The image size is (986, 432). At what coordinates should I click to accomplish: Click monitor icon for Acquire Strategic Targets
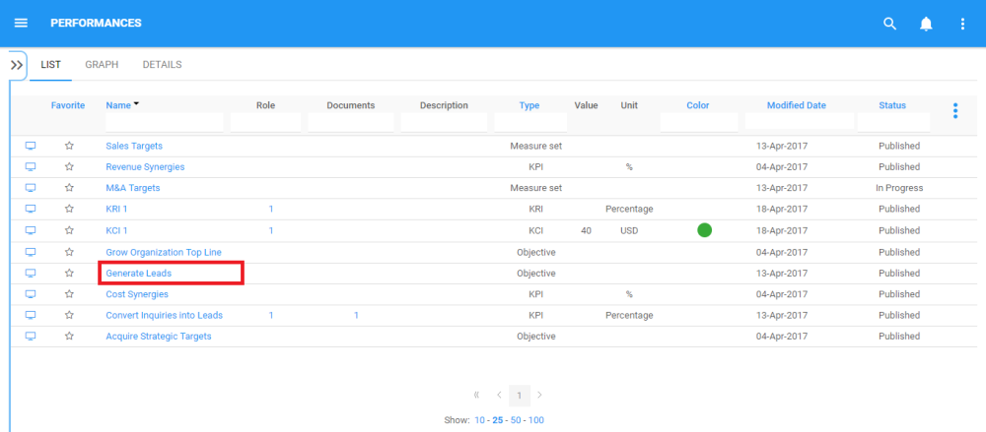coord(31,336)
